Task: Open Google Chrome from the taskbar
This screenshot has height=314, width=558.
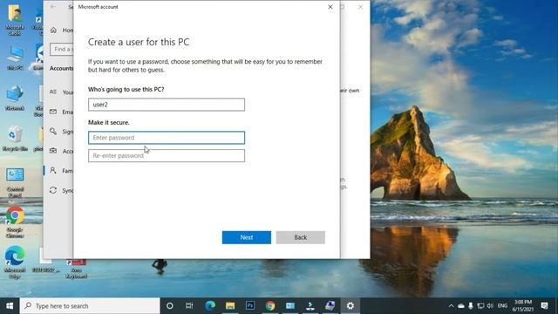Action: pyautogui.click(x=270, y=306)
